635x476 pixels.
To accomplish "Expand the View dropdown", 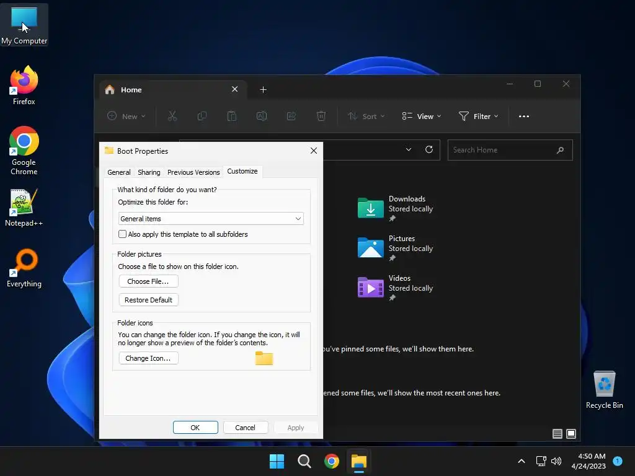I will (x=422, y=116).
